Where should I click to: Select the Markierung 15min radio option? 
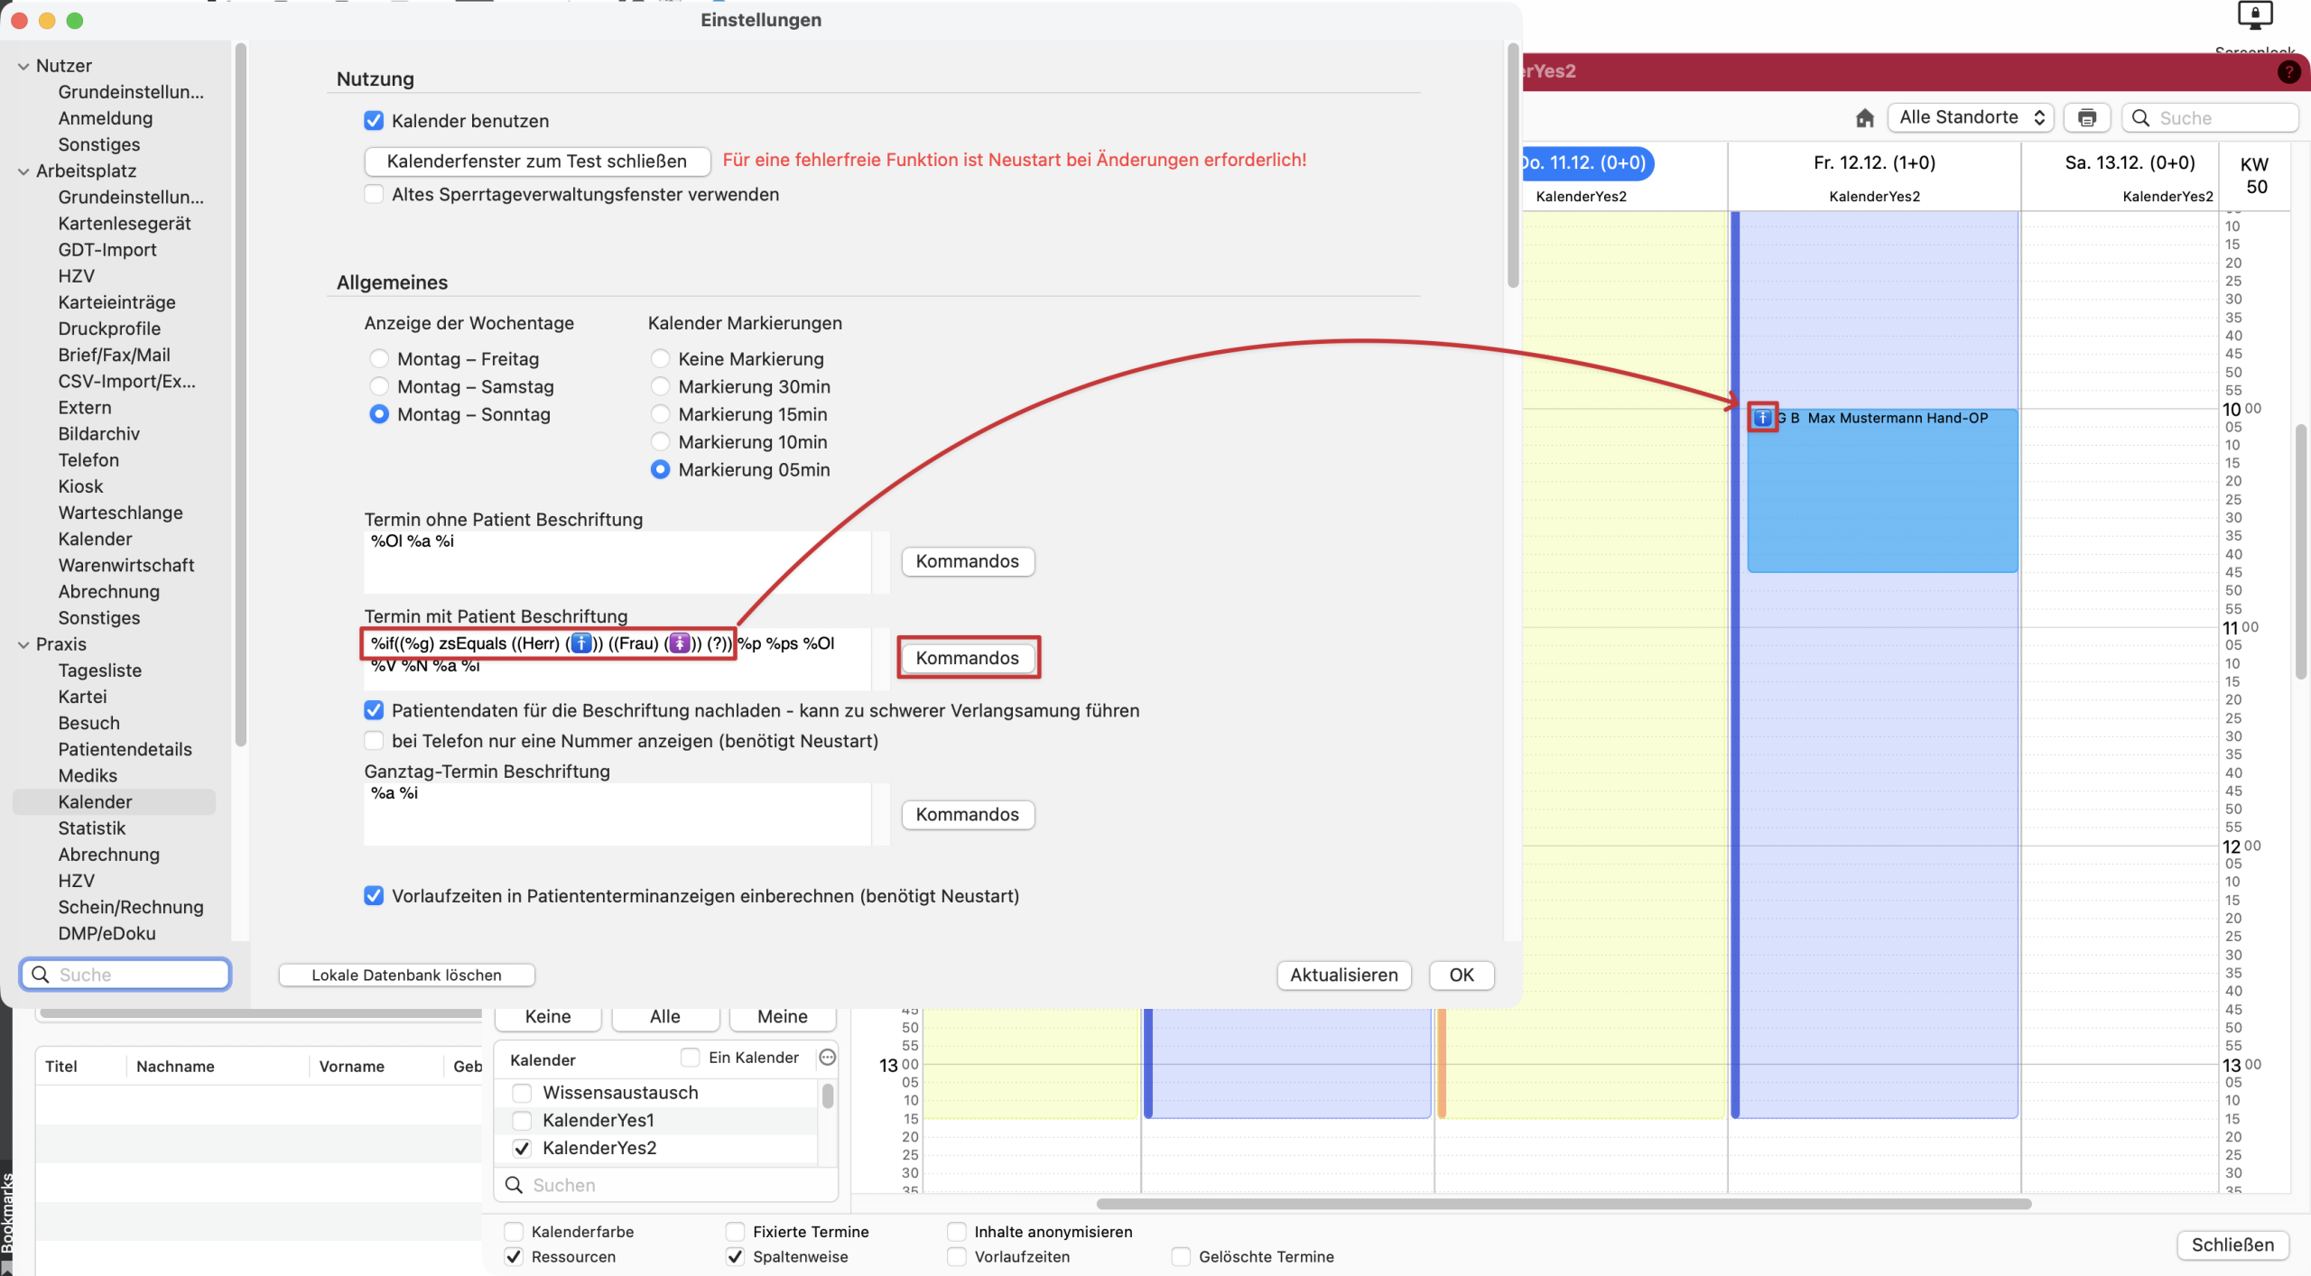coord(661,414)
